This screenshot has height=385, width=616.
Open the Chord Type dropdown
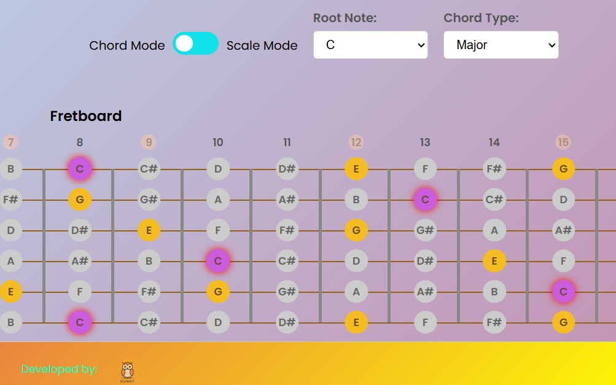click(501, 45)
